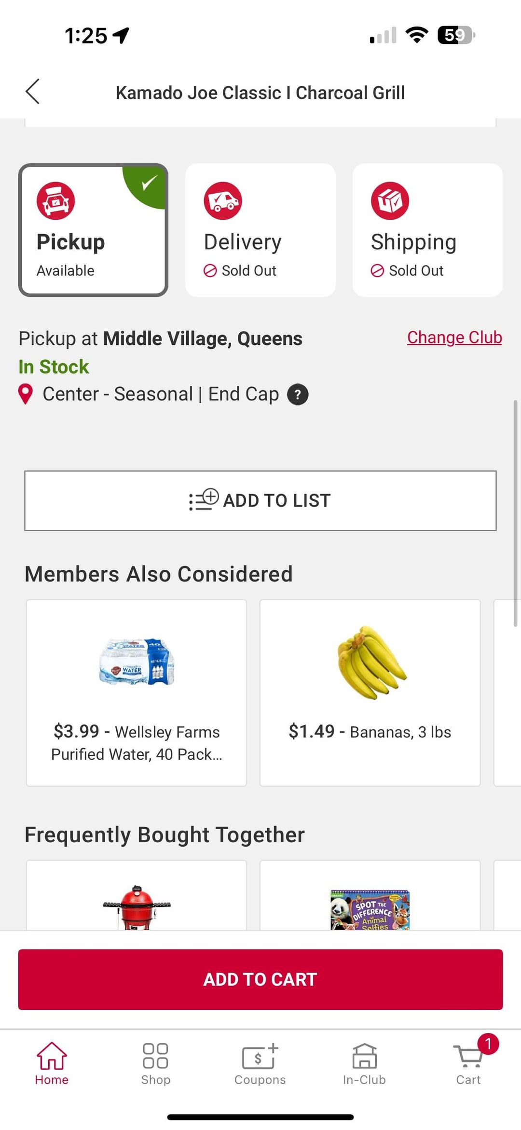Click the Shipping box icon
521x1130 pixels.
coord(390,201)
